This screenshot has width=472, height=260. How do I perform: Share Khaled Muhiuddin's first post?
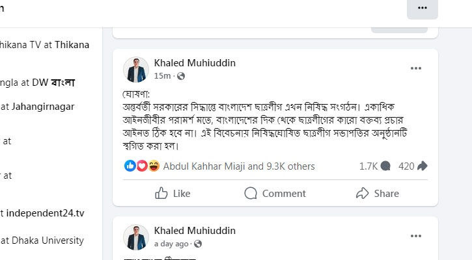378,193
